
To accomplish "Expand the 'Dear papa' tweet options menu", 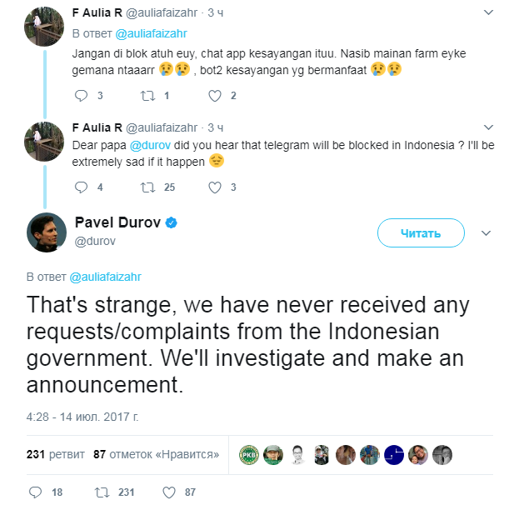I will pos(487,127).
